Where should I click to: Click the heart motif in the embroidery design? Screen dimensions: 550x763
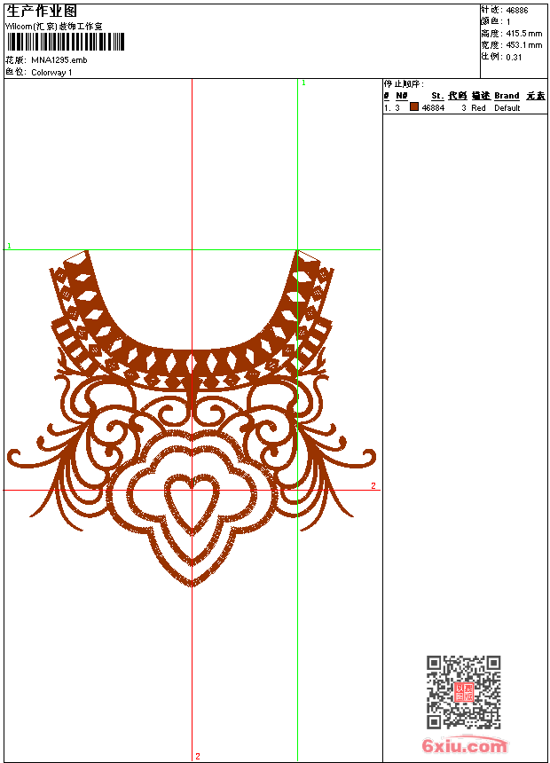[x=192, y=503]
